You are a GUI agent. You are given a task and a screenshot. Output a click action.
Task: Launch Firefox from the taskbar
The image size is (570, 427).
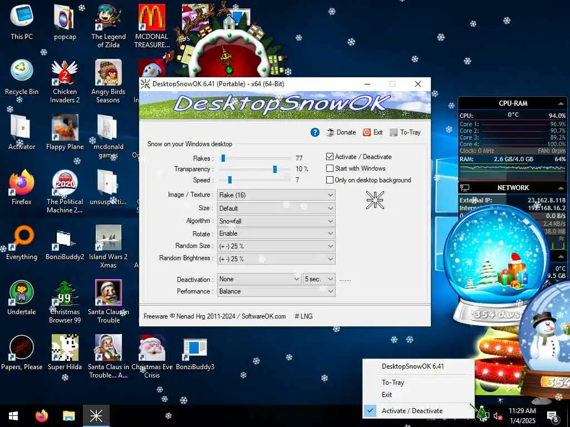[x=41, y=416]
